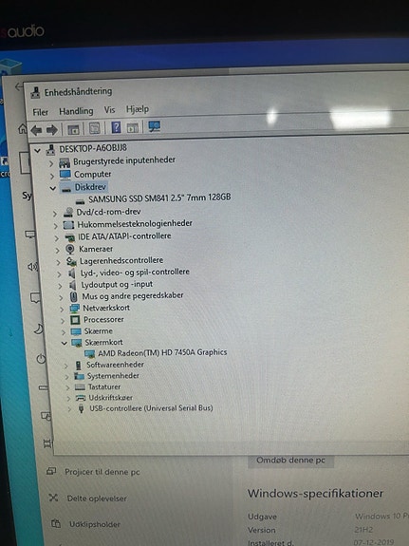The image size is (409, 546).
Task: Click the Omdøb denne pc button
Action: (x=290, y=461)
